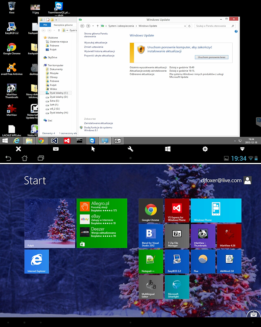The height and width of the screenshot is (327, 261).
Task: Click Wyszukaj aktualizacje link
Action: click(x=96, y=43)
